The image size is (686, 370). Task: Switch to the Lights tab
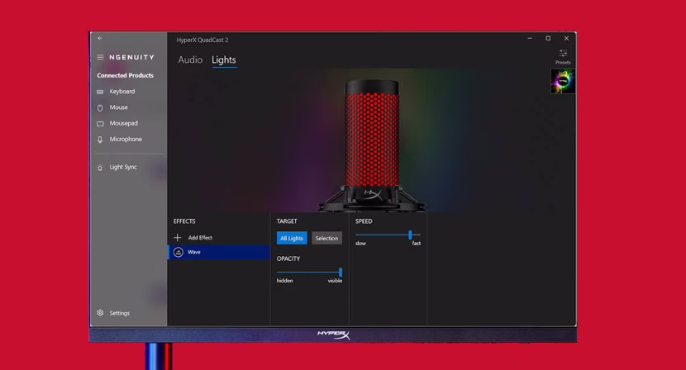(223, 60)
